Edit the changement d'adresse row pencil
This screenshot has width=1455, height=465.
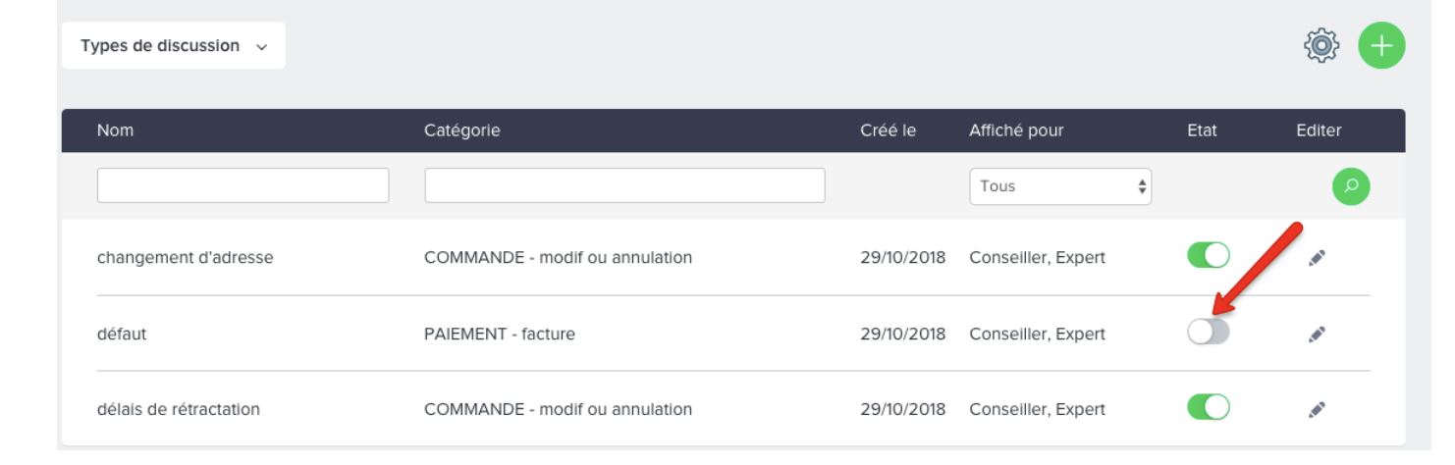(x=1318, y=257)
